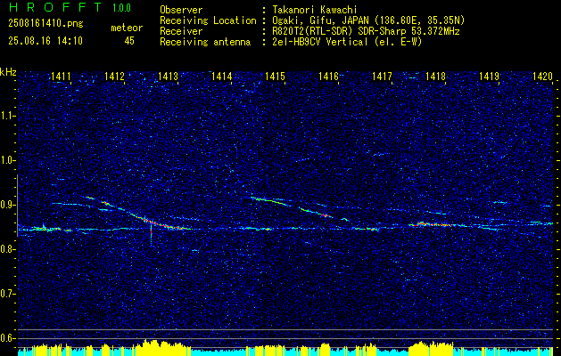Click the 1415 time marker
This screenshot has width=561, height=356.
(x=275, y=76)
